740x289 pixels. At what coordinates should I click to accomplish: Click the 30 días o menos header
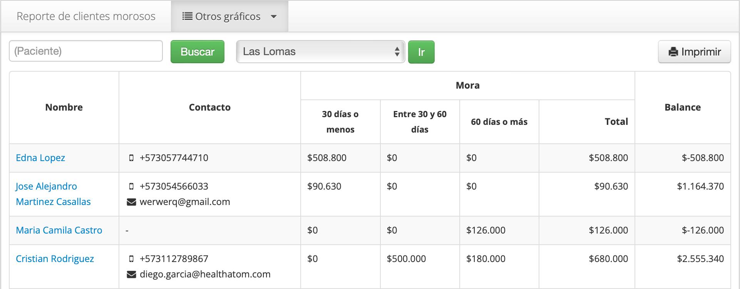pyautogui.click(x=340, y=122)
